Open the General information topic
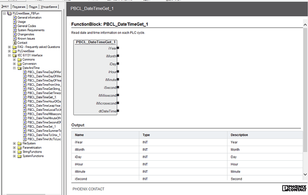 pos(29,17)
